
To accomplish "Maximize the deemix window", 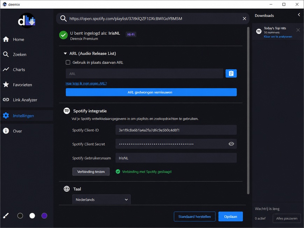I will (x=284, y=4).
